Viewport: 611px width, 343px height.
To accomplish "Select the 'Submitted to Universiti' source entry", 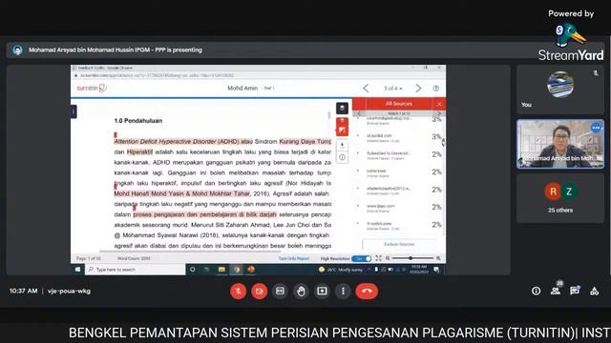I will pos(399,154).
